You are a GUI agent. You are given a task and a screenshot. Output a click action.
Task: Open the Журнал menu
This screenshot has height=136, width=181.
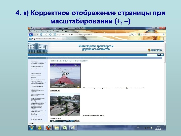point(48,31)
